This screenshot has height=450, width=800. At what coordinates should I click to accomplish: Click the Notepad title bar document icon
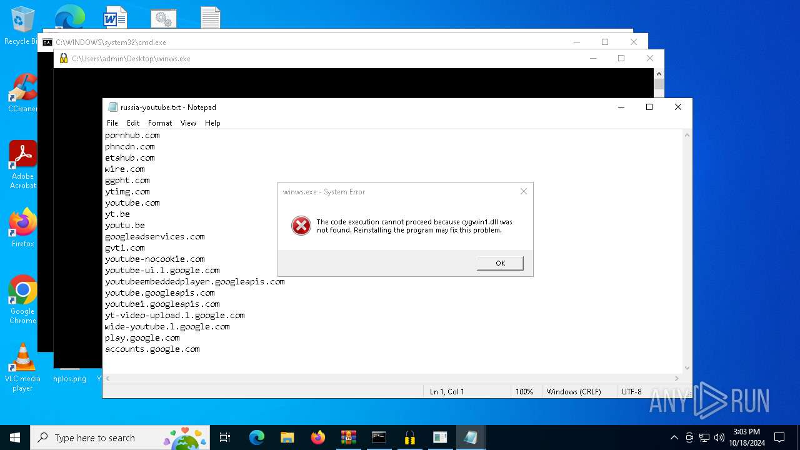(112, 107)
